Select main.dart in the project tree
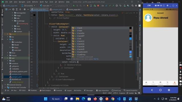This screenshot has width=182, height=102. (18, 50)
